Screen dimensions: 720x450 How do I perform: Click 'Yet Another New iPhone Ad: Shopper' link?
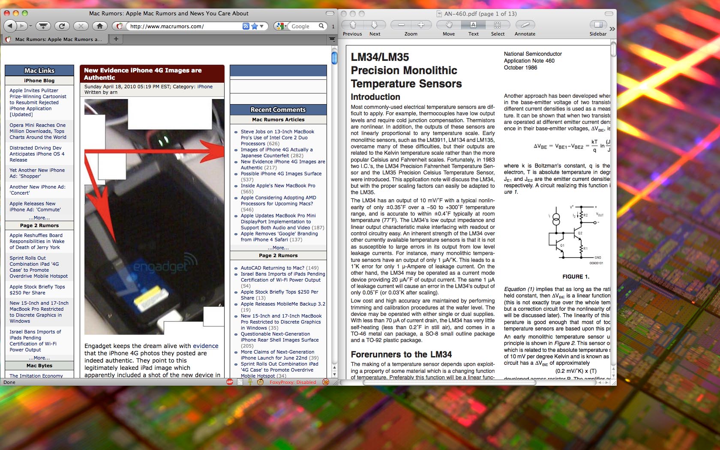[37, 173]
